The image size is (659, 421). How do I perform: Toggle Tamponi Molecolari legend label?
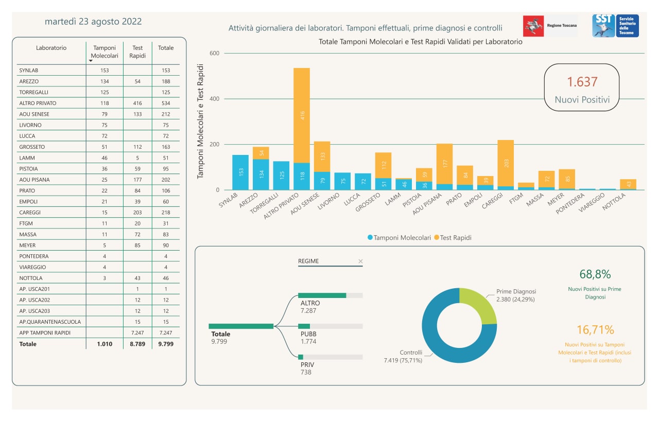coord(402,238)
